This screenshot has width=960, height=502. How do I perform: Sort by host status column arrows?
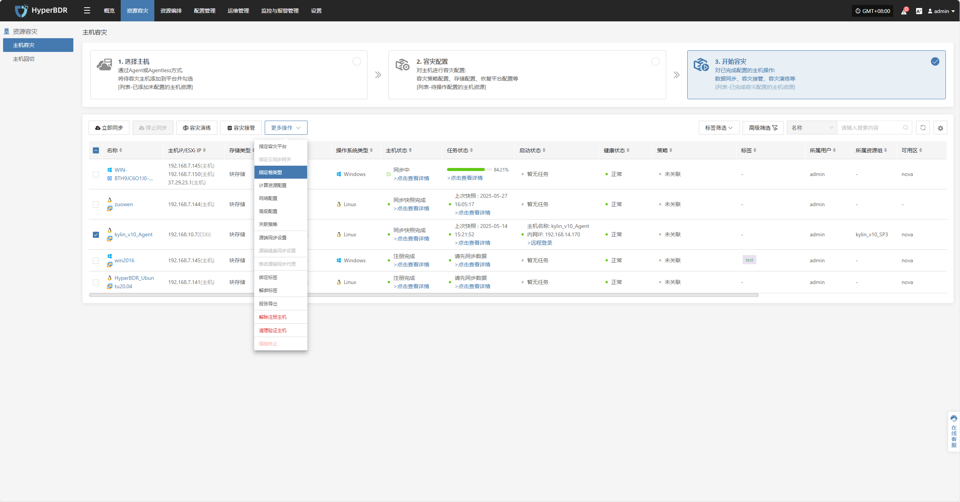point(410,150)
